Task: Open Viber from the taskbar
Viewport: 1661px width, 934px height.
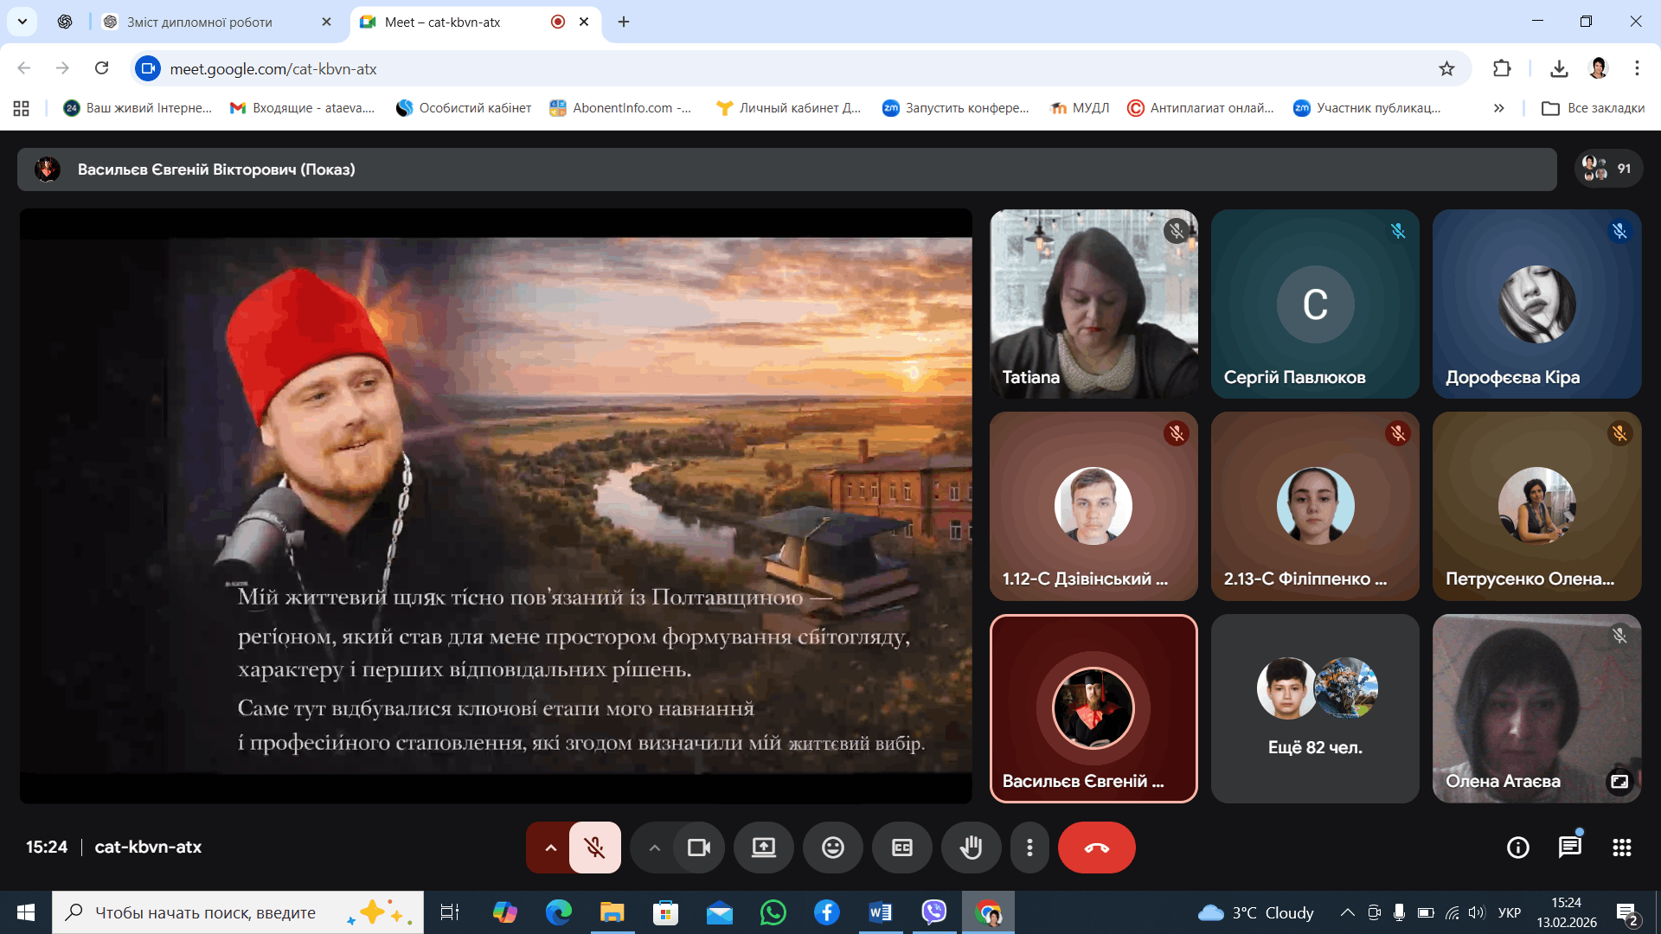Action: click(x=933, y=912)
